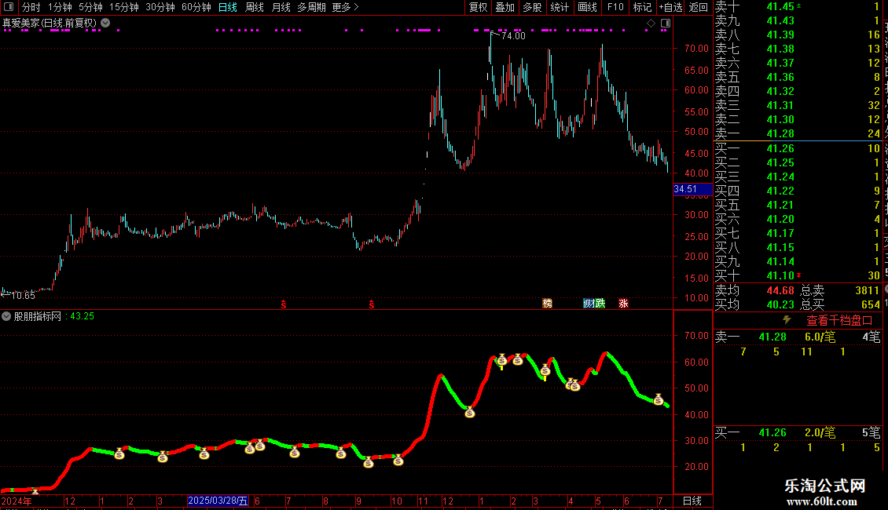Switch to 分时 intraday view

pos(31,7)
